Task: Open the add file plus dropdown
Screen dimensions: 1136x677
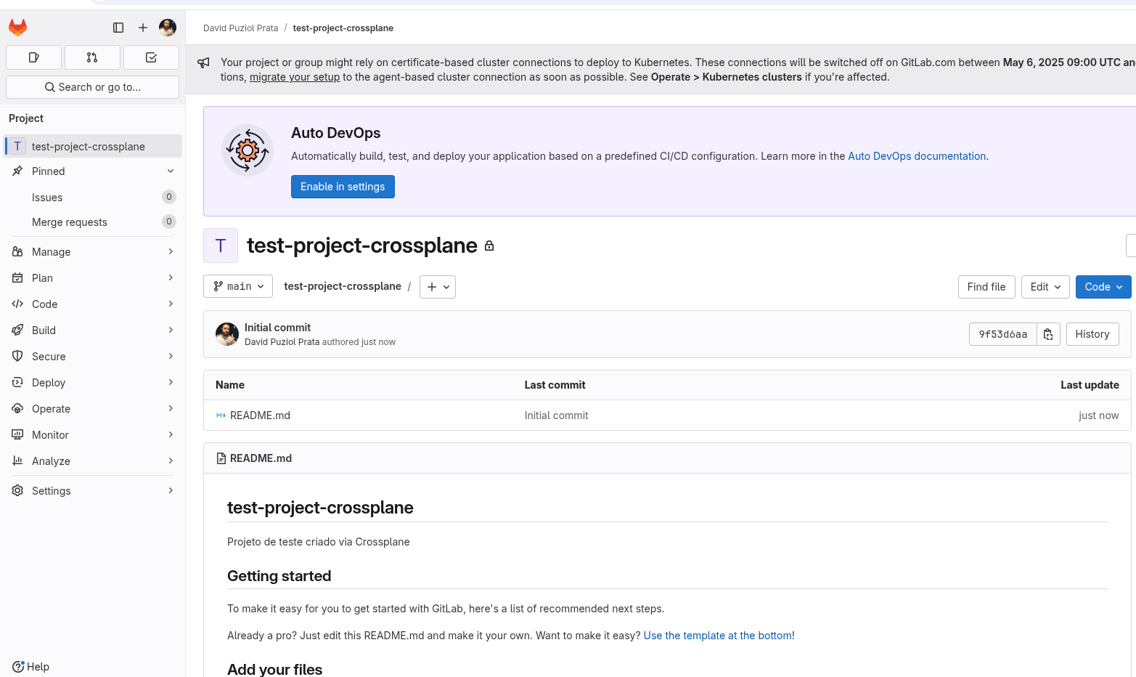Action: (438, 287)
